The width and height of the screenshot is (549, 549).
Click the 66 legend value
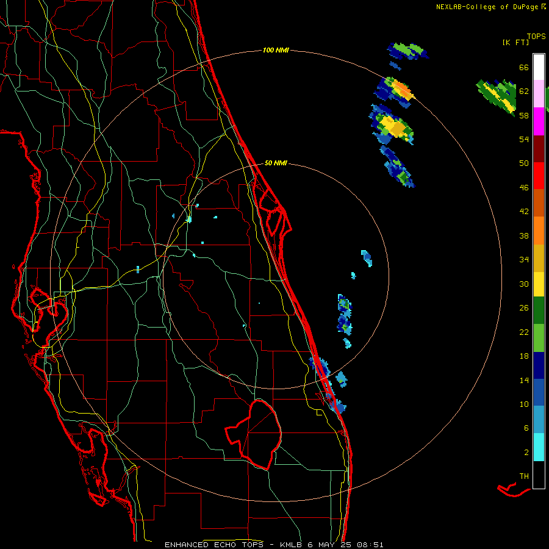pyautogui.click(x=524, y=67)
